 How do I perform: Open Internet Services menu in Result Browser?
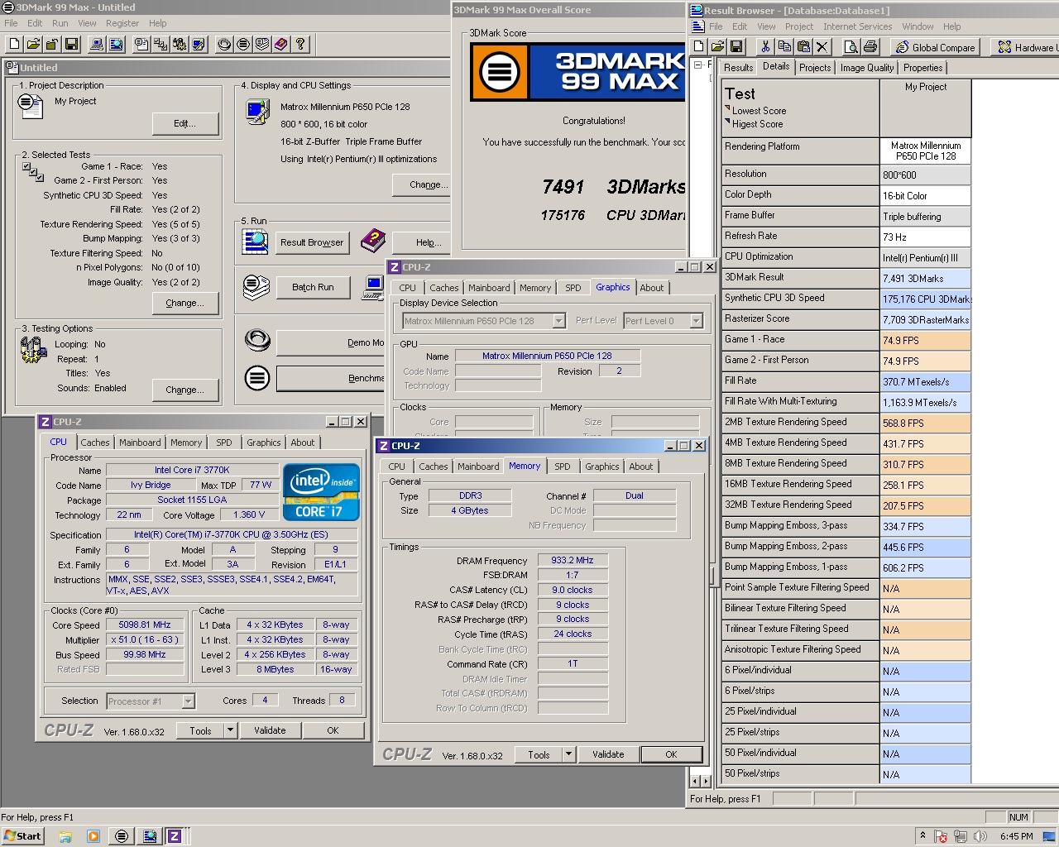click(858, 26)
